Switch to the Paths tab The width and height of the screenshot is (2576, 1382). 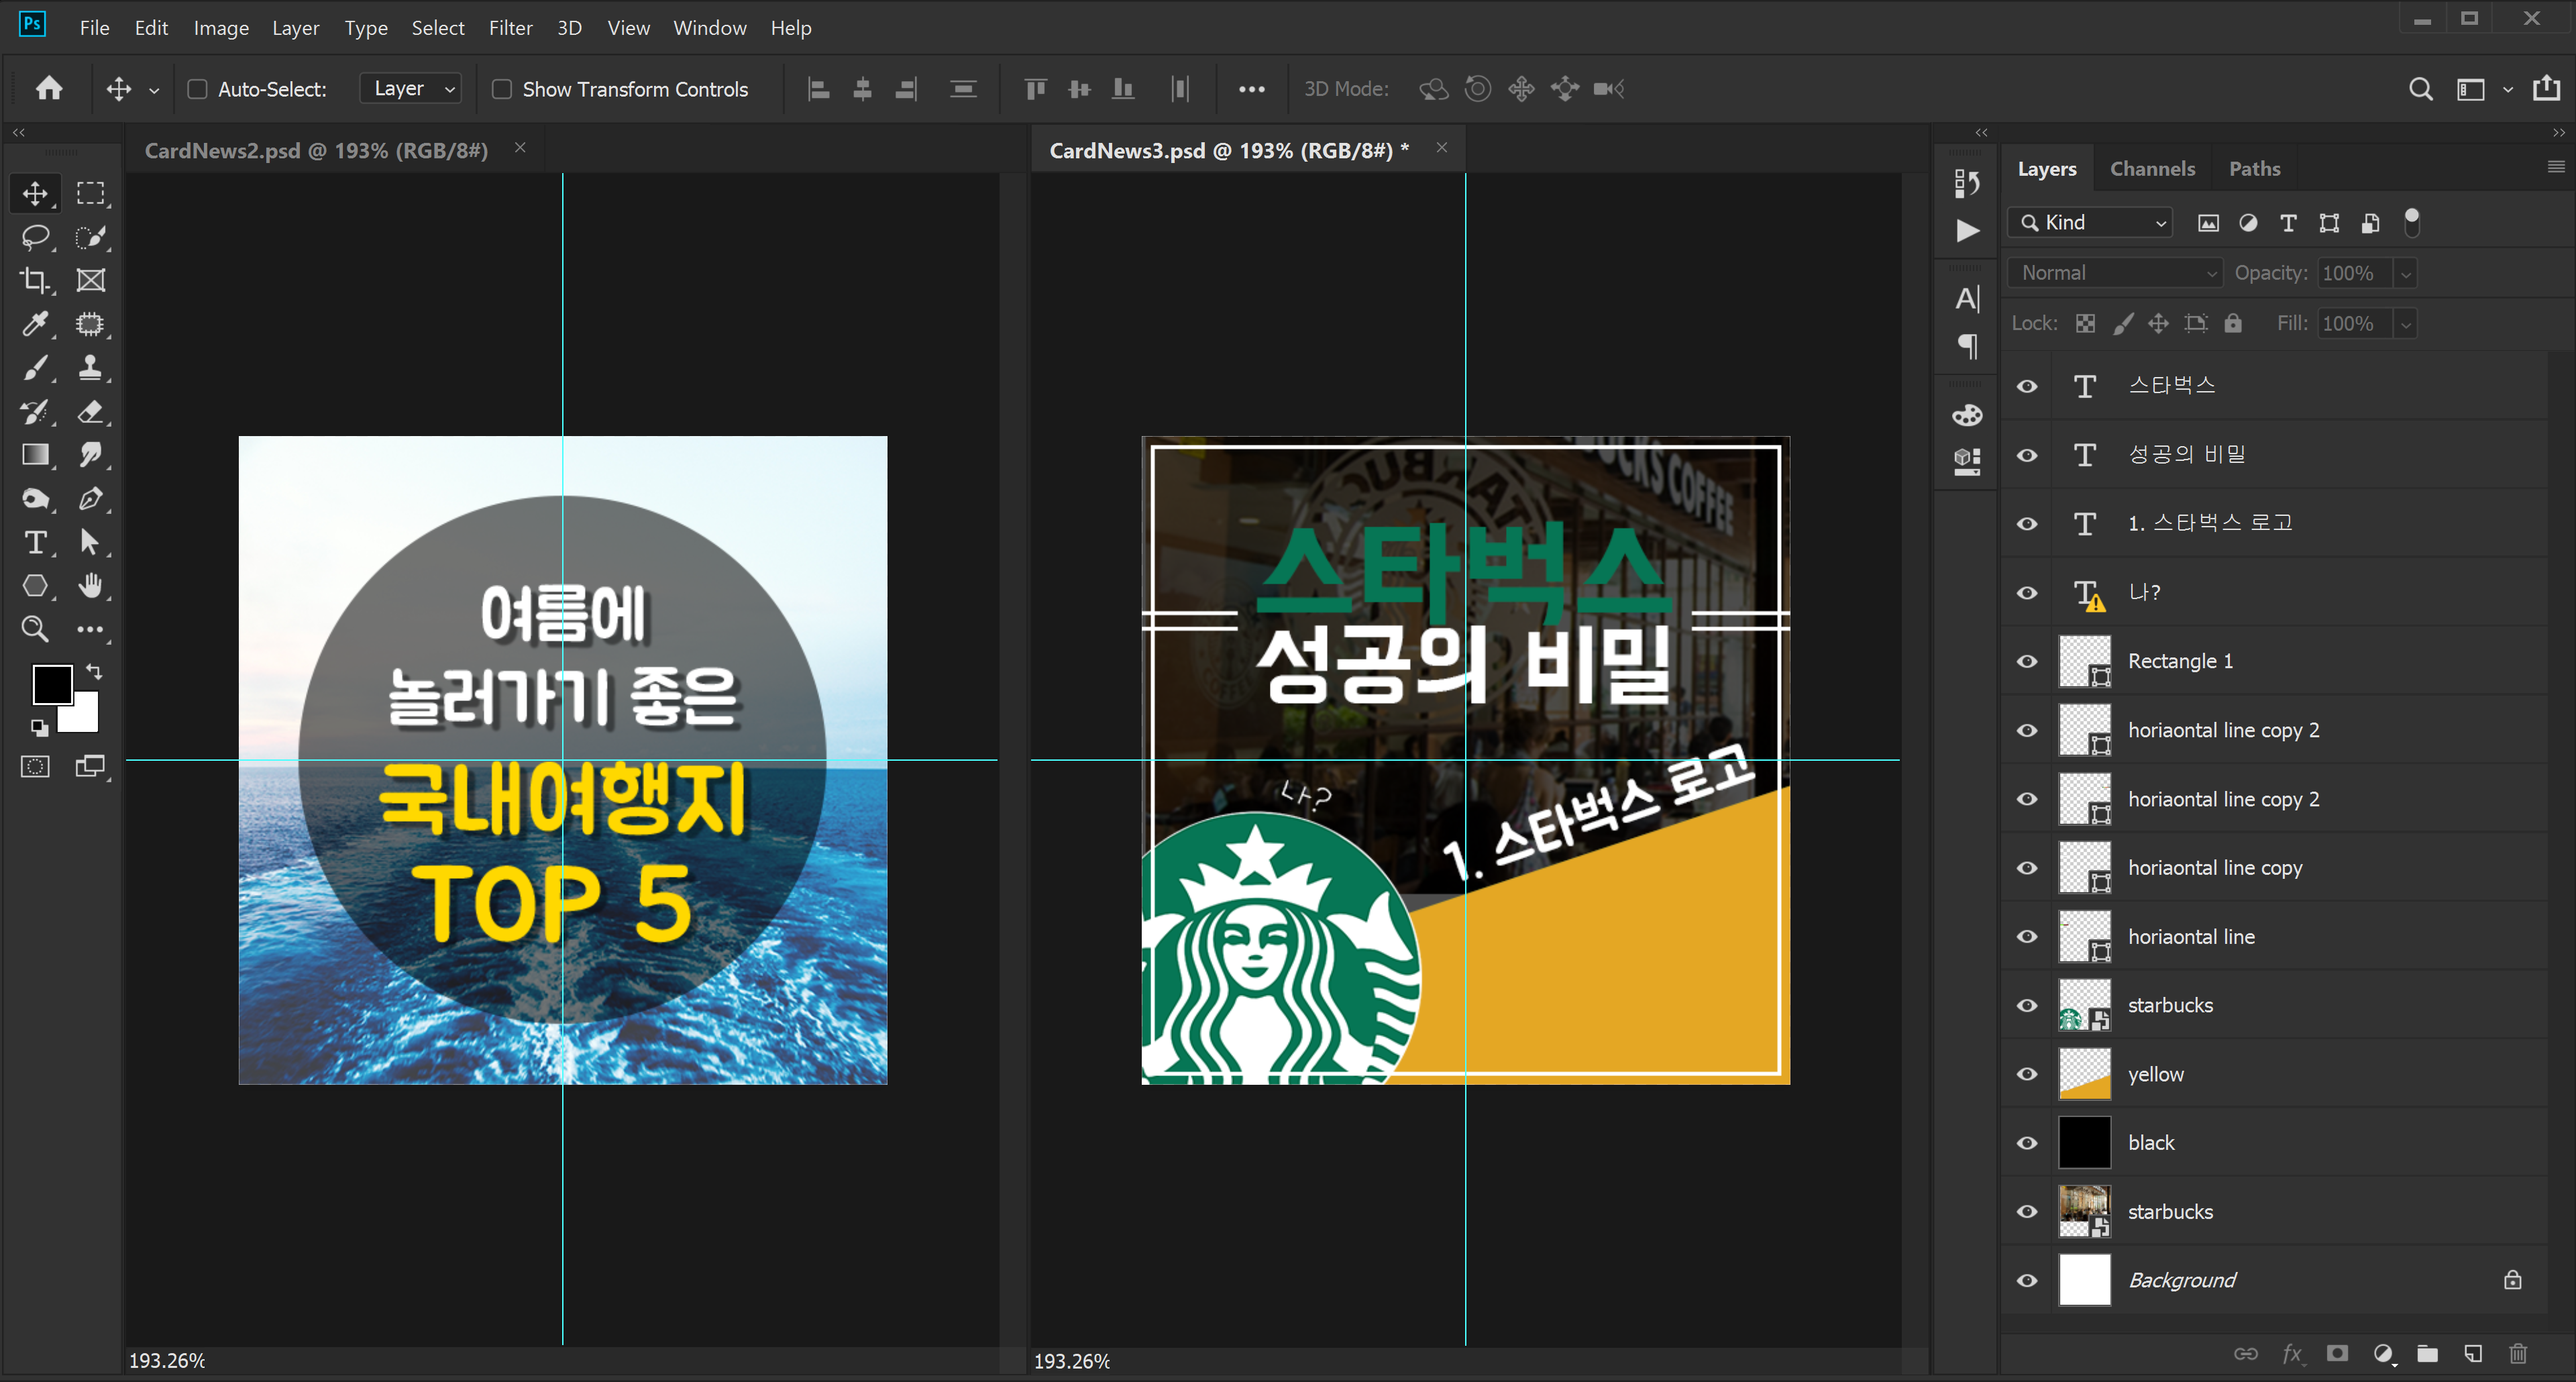[2254, 169]
